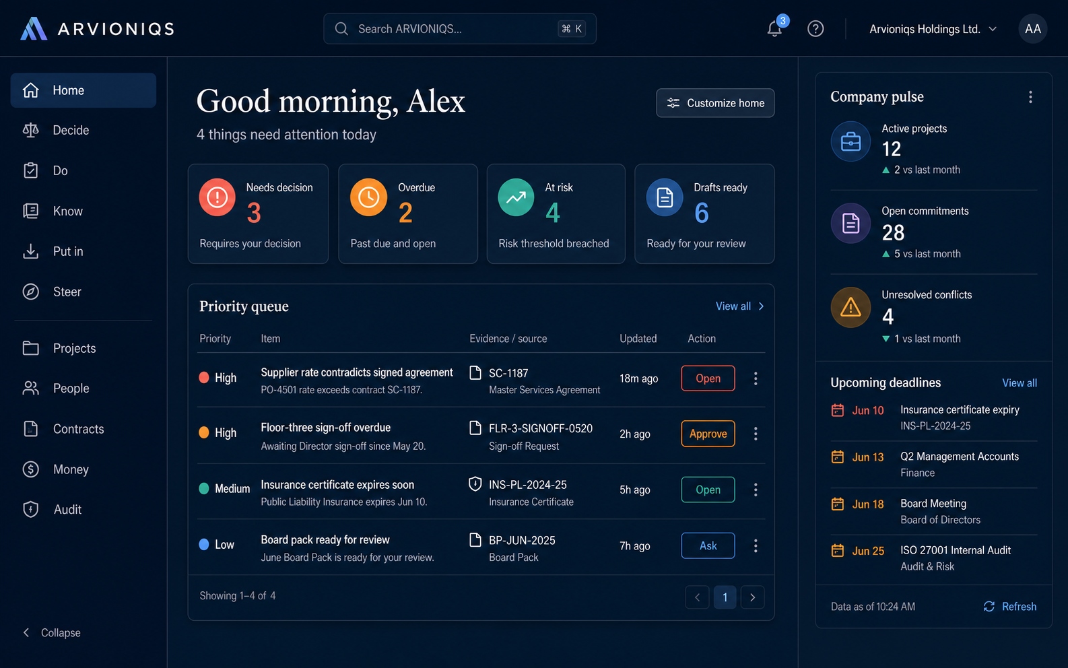This screenshot has height=668, width=1068.
Task: Open Money in the sidebar
Action: [x=84, y=469]
